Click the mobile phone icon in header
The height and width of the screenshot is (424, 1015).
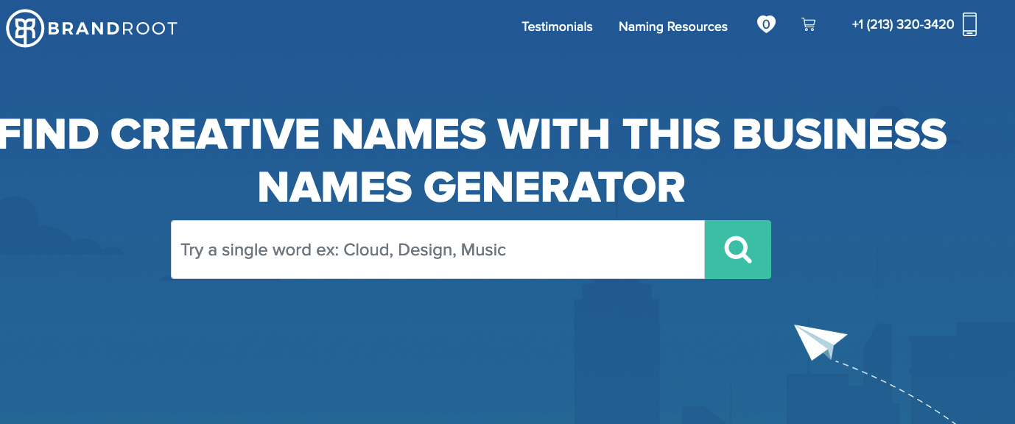point(969,24)
